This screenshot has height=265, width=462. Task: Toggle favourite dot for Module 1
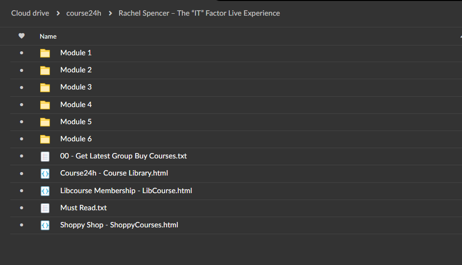pos(22,53)
